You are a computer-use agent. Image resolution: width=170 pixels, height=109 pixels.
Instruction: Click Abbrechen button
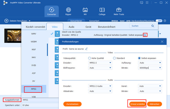pyautogui.click(x=154, y=104)
